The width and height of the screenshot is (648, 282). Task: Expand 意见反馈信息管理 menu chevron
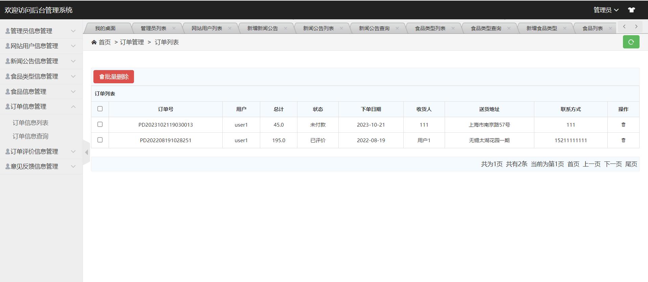73,166
